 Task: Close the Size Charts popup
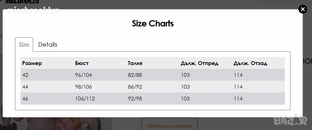[x=303, y=9]
